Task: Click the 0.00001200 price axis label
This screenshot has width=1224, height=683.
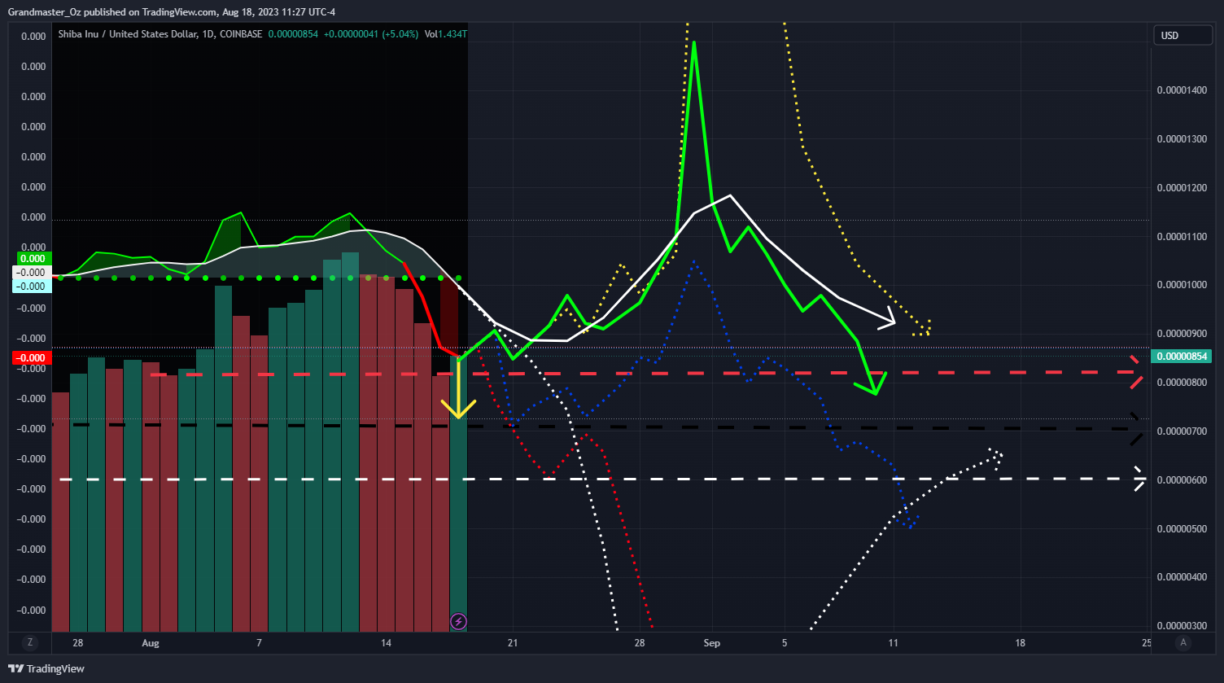Action: 1182,188
